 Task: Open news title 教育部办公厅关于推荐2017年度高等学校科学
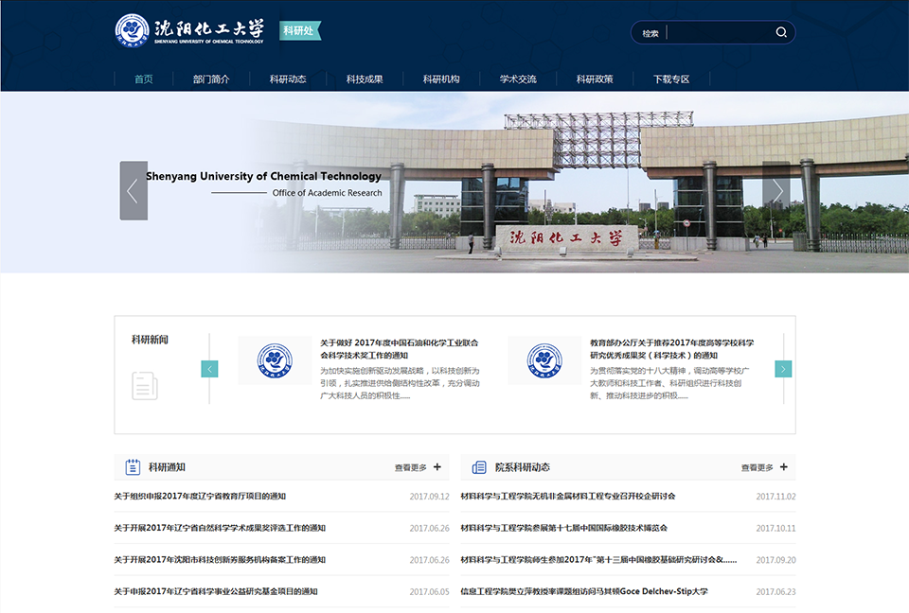tap(672, 349)
